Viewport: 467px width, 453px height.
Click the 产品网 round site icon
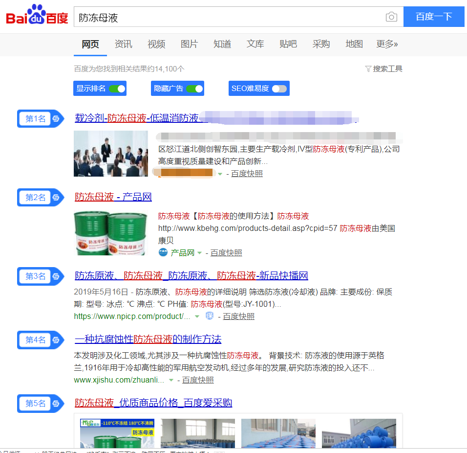(163, 252)
